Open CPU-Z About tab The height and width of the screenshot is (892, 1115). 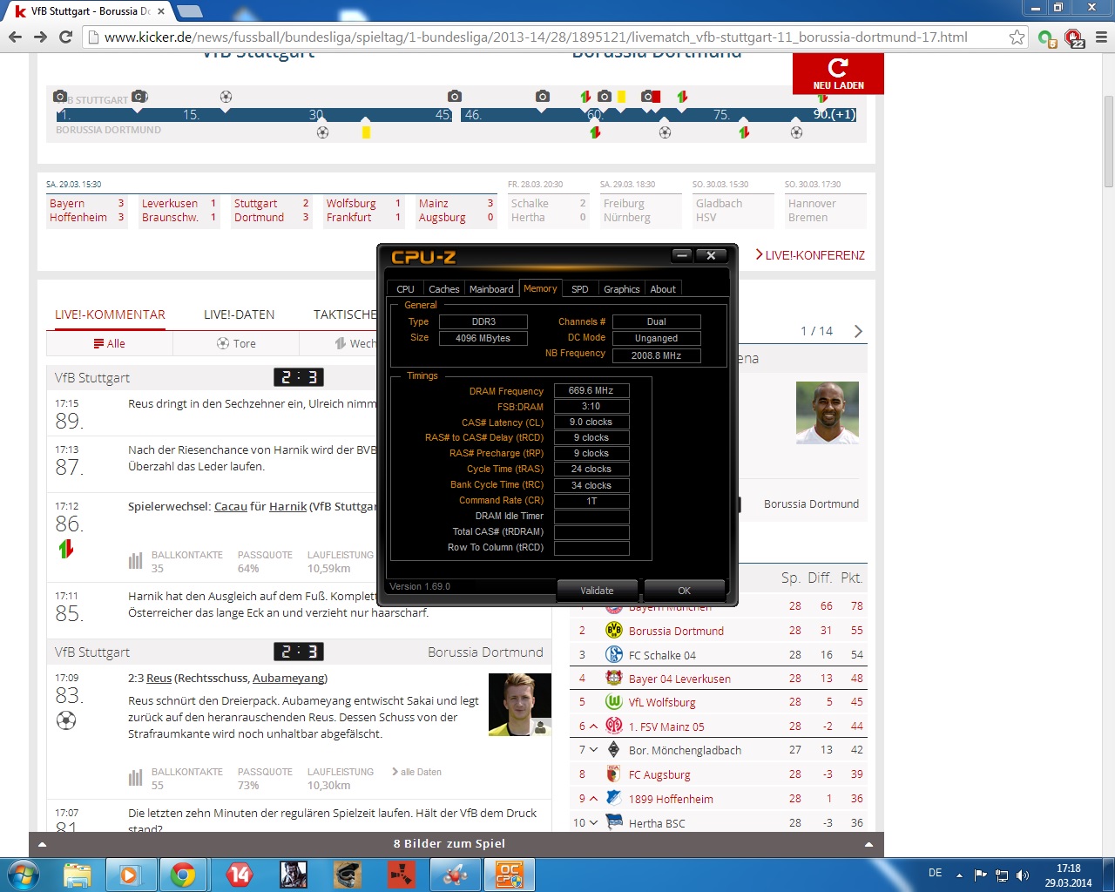663,289
